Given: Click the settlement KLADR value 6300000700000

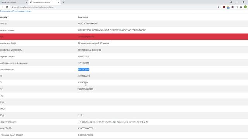Looking at the screenshot, I should [86, 135].
